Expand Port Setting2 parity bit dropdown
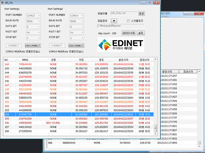Screen dimensions: 205x153 tap(77, 32)
